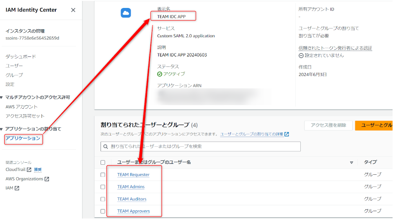Image resolution: width=398 pixels, height=222 pixels.
Task: Open CloudTrail external link icon
Action: coord(29,170)
